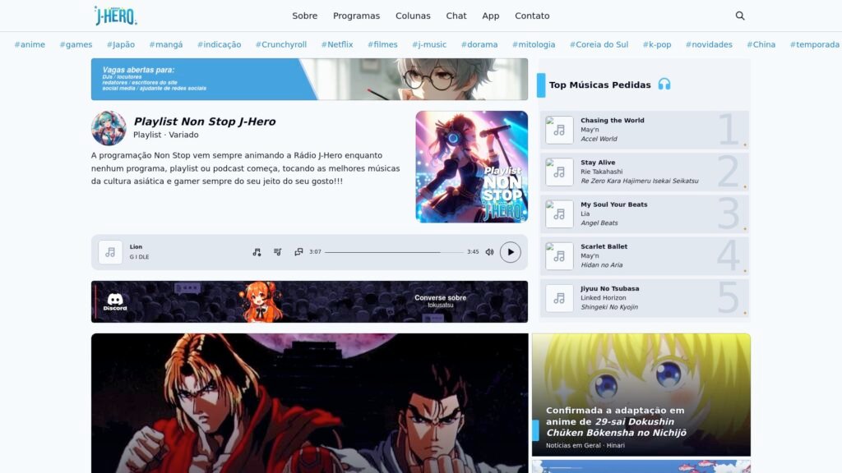The width and height of the screenshot is (842, 473).
Task: Open the Contato page
Action: click(532, 16)
